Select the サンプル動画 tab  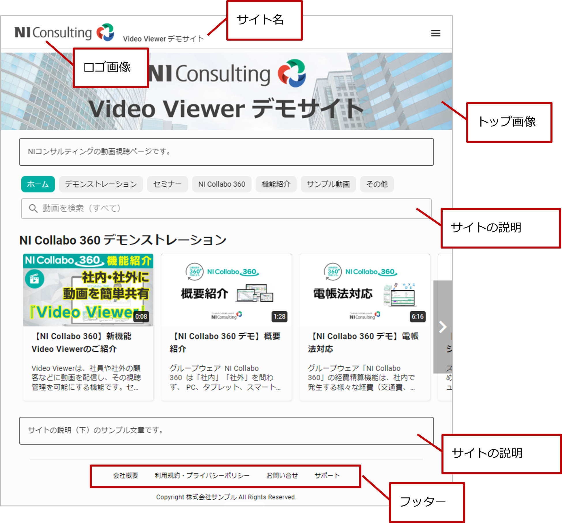(328, 184)
